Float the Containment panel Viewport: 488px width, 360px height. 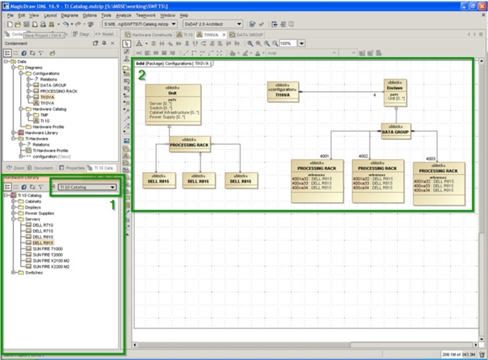pos(95,43)
